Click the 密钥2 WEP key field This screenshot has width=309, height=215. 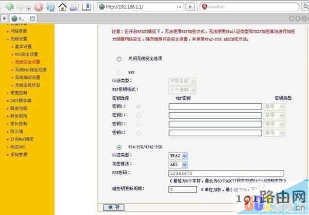coord(215,115)
